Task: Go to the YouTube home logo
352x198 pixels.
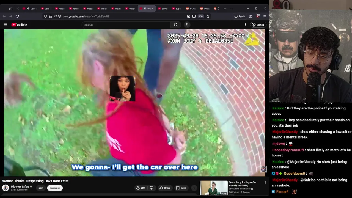Action: coord(19,25)
